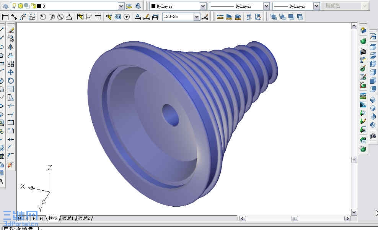The width and height of the screenshot is (378, 230).
Task: Select the Ordinate dimension tool
Action: pyautogui.click(x=32, y=16)
